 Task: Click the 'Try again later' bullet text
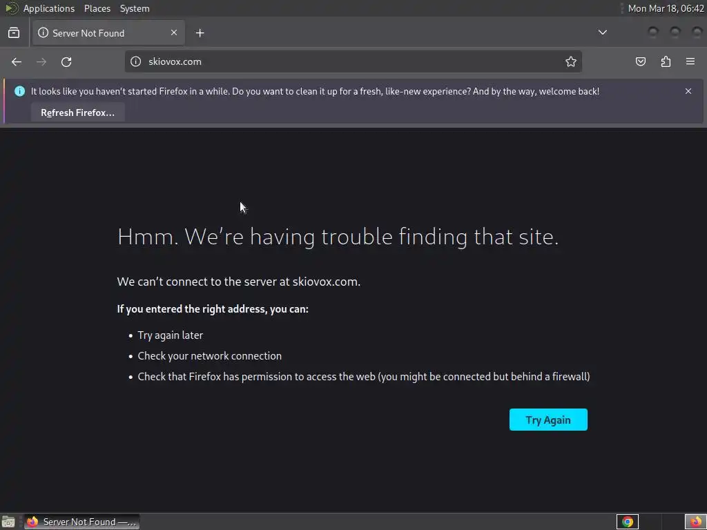point(171,335)
